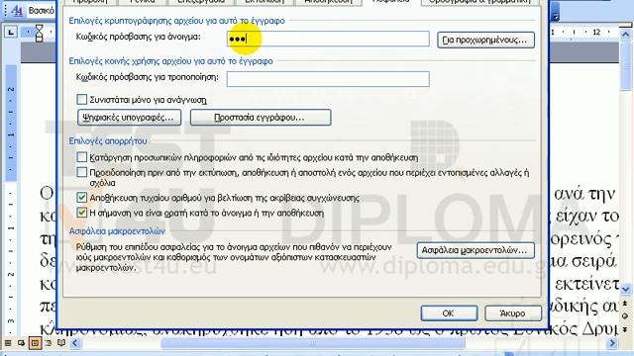The width and height of the screenshot is (634, 356).
Task: Toggle 'Συνιστάται μόνο για ανάγνωση' checkbox
Action: tap(81, 99)
